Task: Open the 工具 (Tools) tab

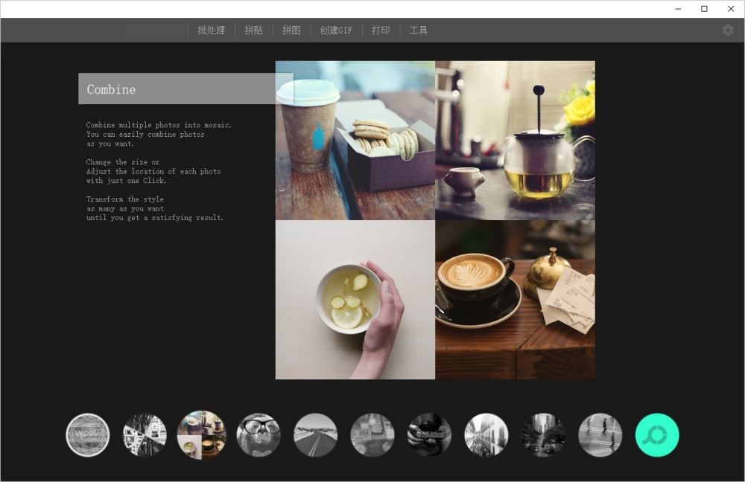Action: point(419,30)
